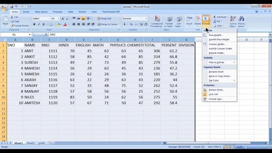Click Select All corner button

[3, 40]
